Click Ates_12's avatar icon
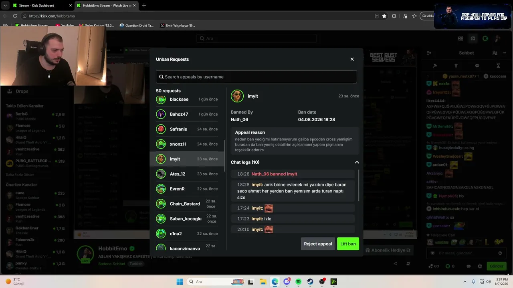 pos(161,174)
